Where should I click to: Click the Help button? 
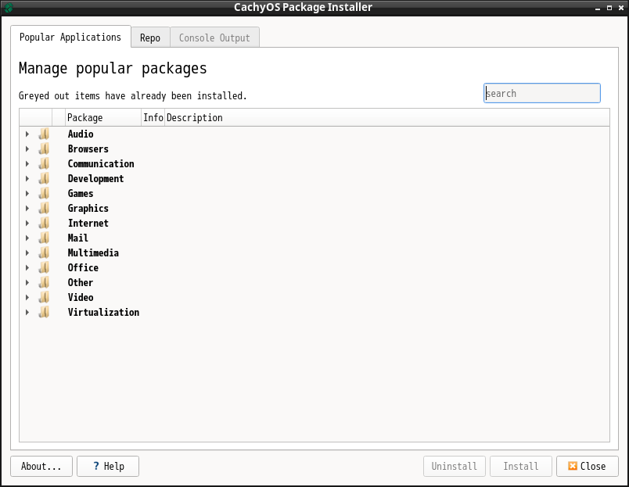(x=108, y=467)
